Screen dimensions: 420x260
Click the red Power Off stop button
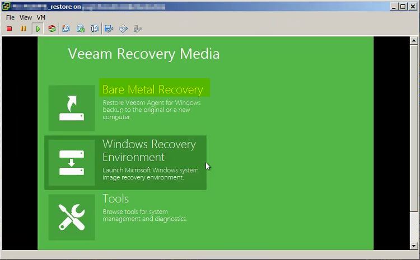pos(10,29)
